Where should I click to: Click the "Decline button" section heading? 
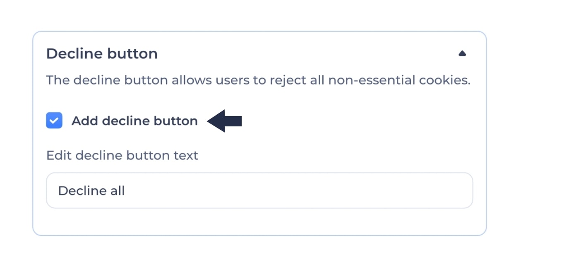(102, 54)
